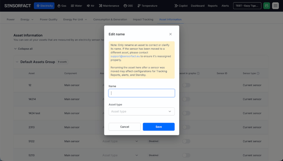This screenshot has width=283, height=161.
Task: Toggle graph visibility for asset 2313
Action: click(x=186, y=127)
